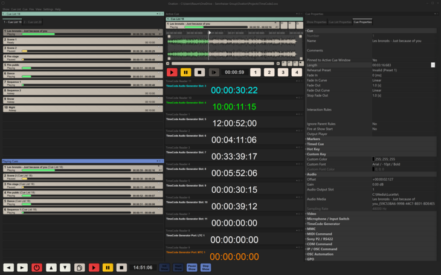Click the left arrow button in bottom toolbar
The height and width of the screenshot is (275, 441).
coord(8,267)
